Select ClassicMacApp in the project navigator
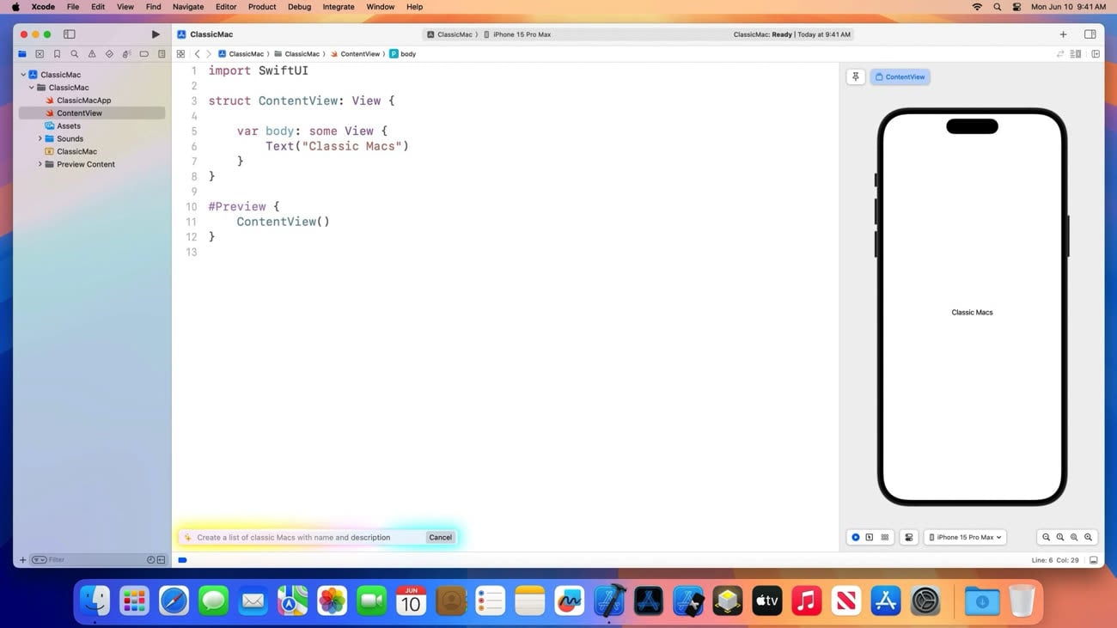 point(84,101)
